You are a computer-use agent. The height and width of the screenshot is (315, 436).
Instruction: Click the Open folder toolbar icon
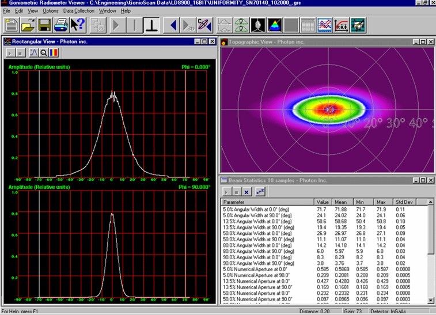coord(28,25)
